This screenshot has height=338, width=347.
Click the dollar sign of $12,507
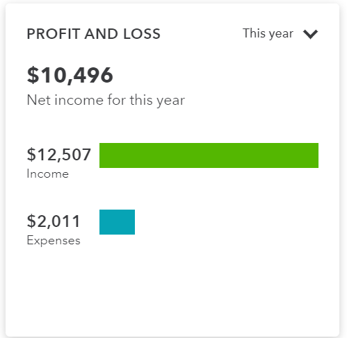[x=31, y=155]
